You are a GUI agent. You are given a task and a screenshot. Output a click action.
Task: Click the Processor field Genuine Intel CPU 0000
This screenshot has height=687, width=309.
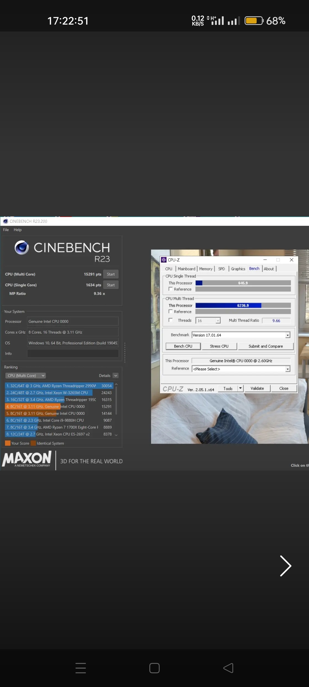tap(73, 321)
